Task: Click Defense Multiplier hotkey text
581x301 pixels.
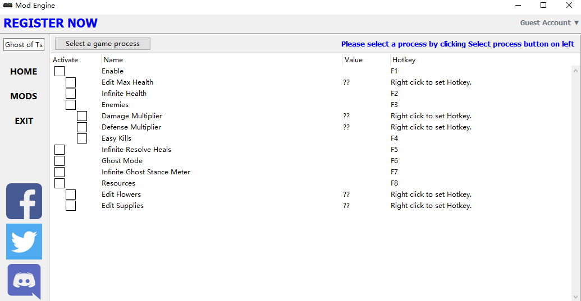Action: 431,127
